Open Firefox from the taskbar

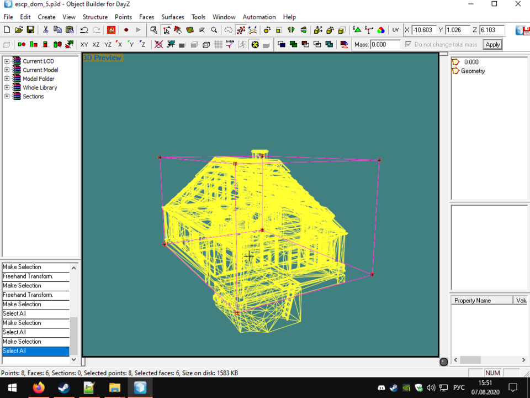pos(39,387)
